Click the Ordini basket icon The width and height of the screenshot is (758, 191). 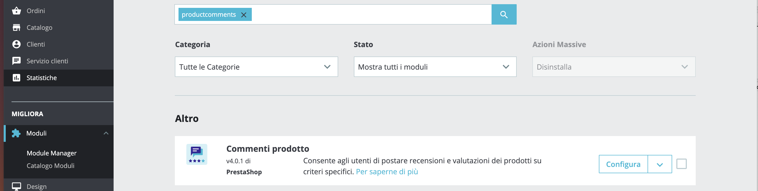(16, 11)
